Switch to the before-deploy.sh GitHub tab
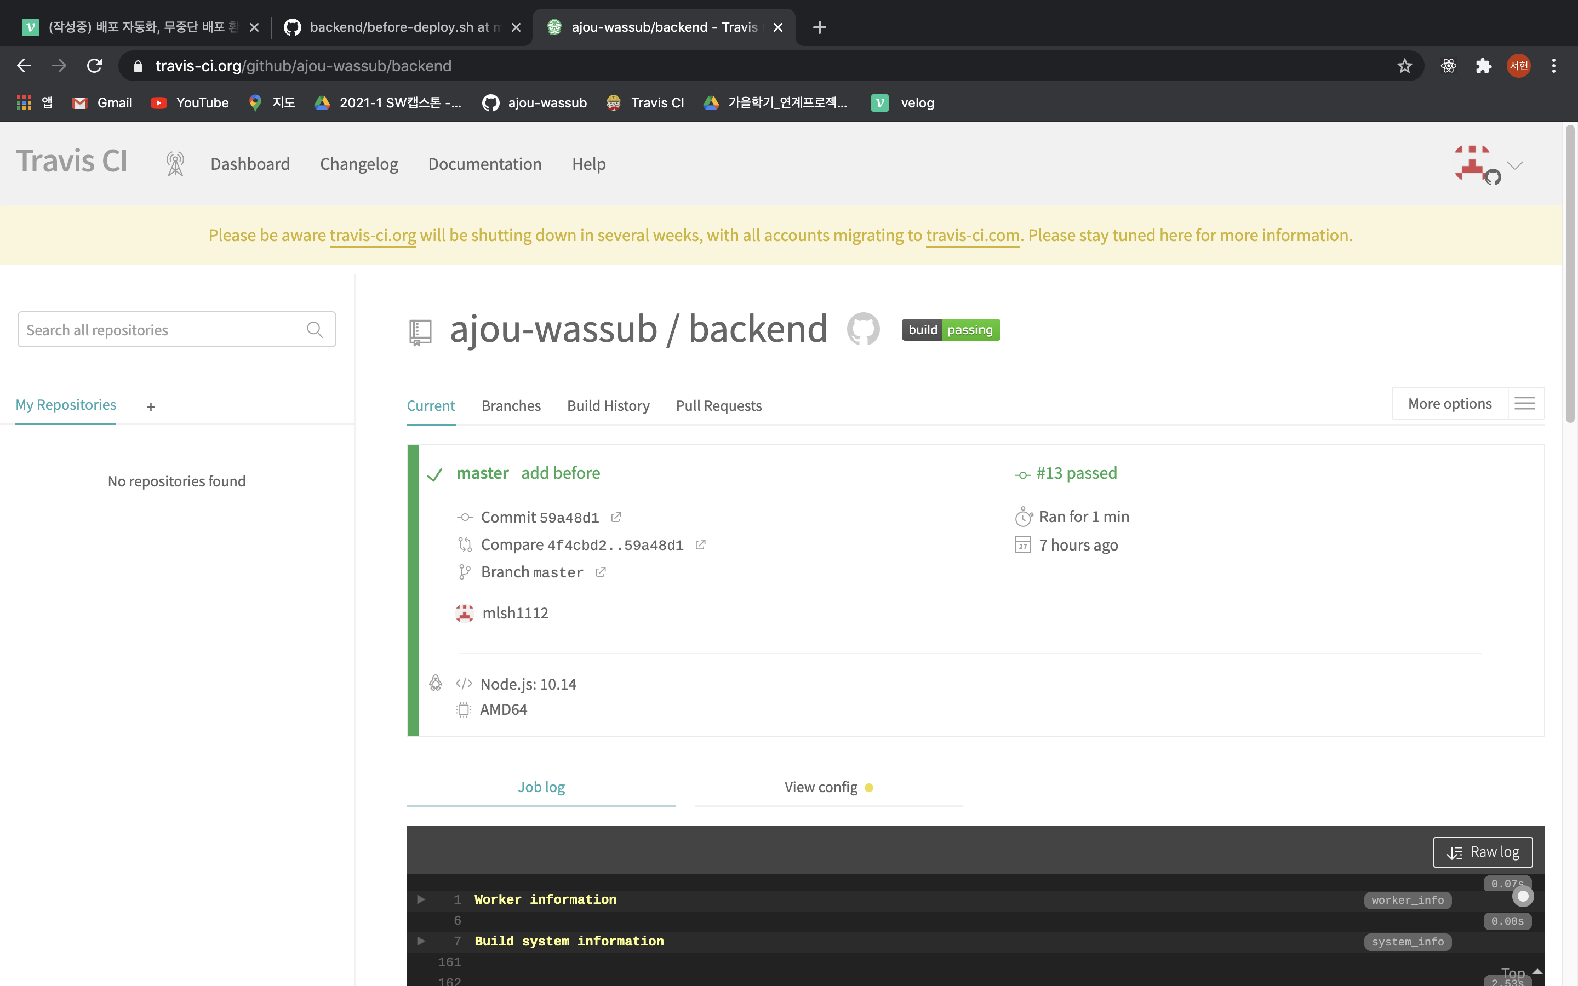Viewport: 1578px width, 986px height. (x=402, y=27)
